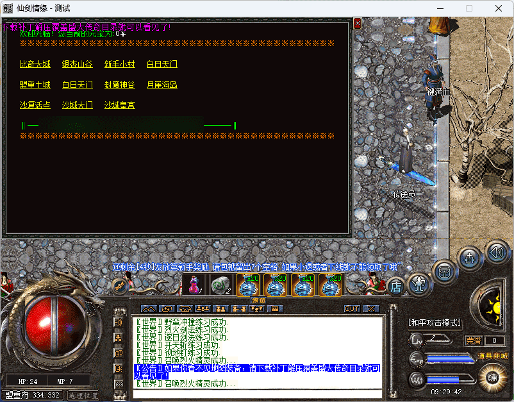
Task: Switch the 和平攻击模式 attack mode
Action: tap(435, 322)
